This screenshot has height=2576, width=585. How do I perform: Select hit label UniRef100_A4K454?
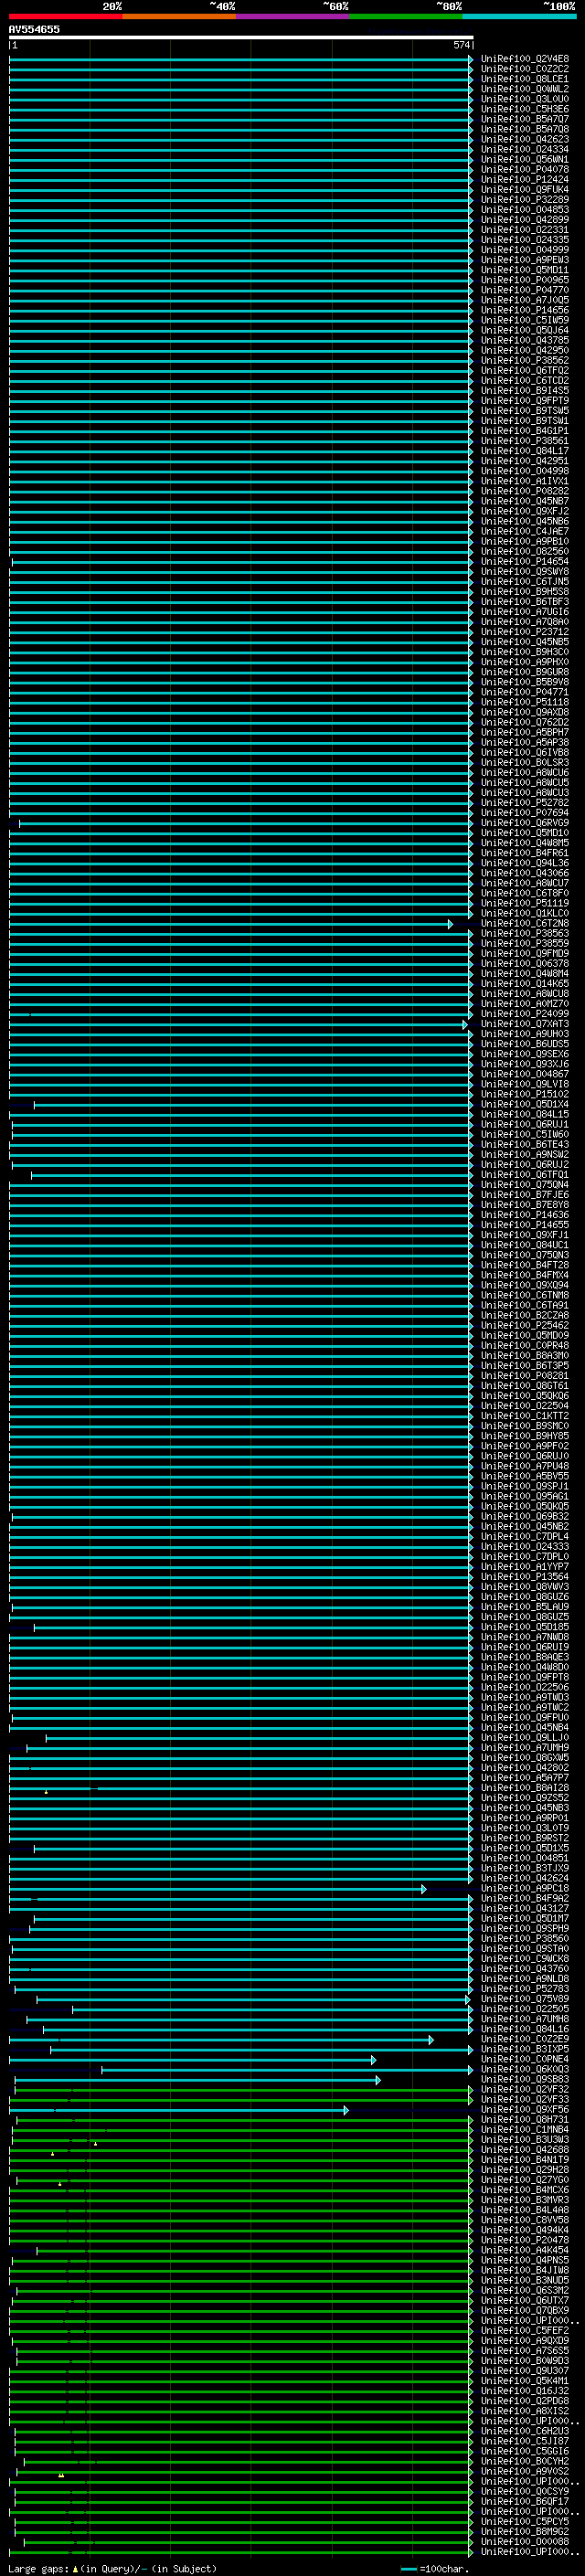coord(525,2250)
